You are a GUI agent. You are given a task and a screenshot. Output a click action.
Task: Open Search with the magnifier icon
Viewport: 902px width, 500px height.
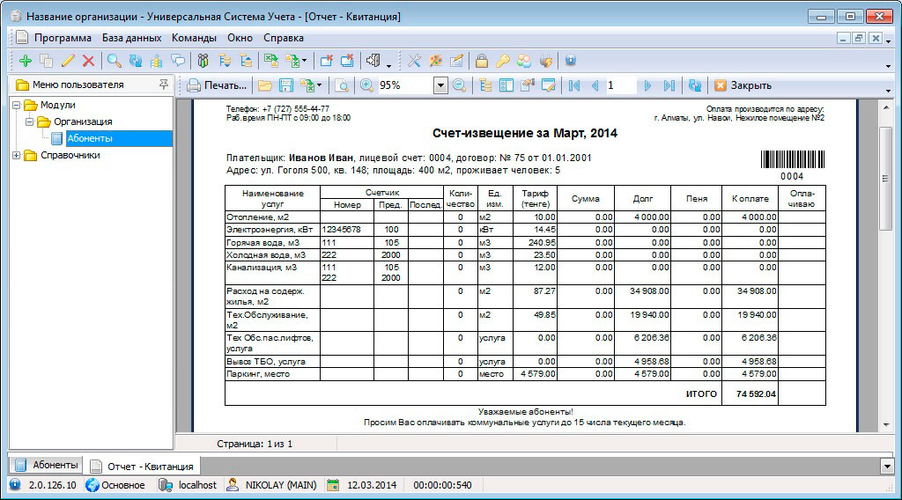coord(115,61)
